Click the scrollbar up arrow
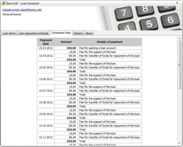Image resolution: width=183 pixels, height=147 pixels. (x=179, y=38)
